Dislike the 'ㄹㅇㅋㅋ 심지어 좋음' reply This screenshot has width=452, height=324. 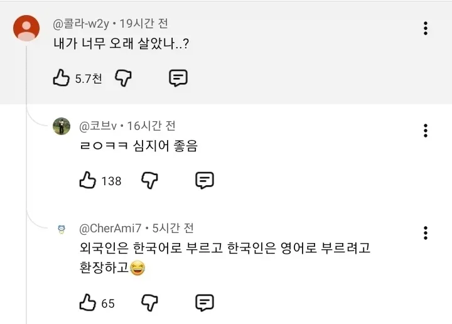pos(149,180)
